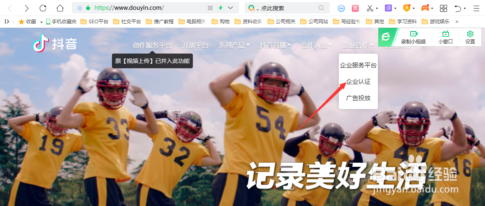Open the extensions grid icon

pos(444,8)
